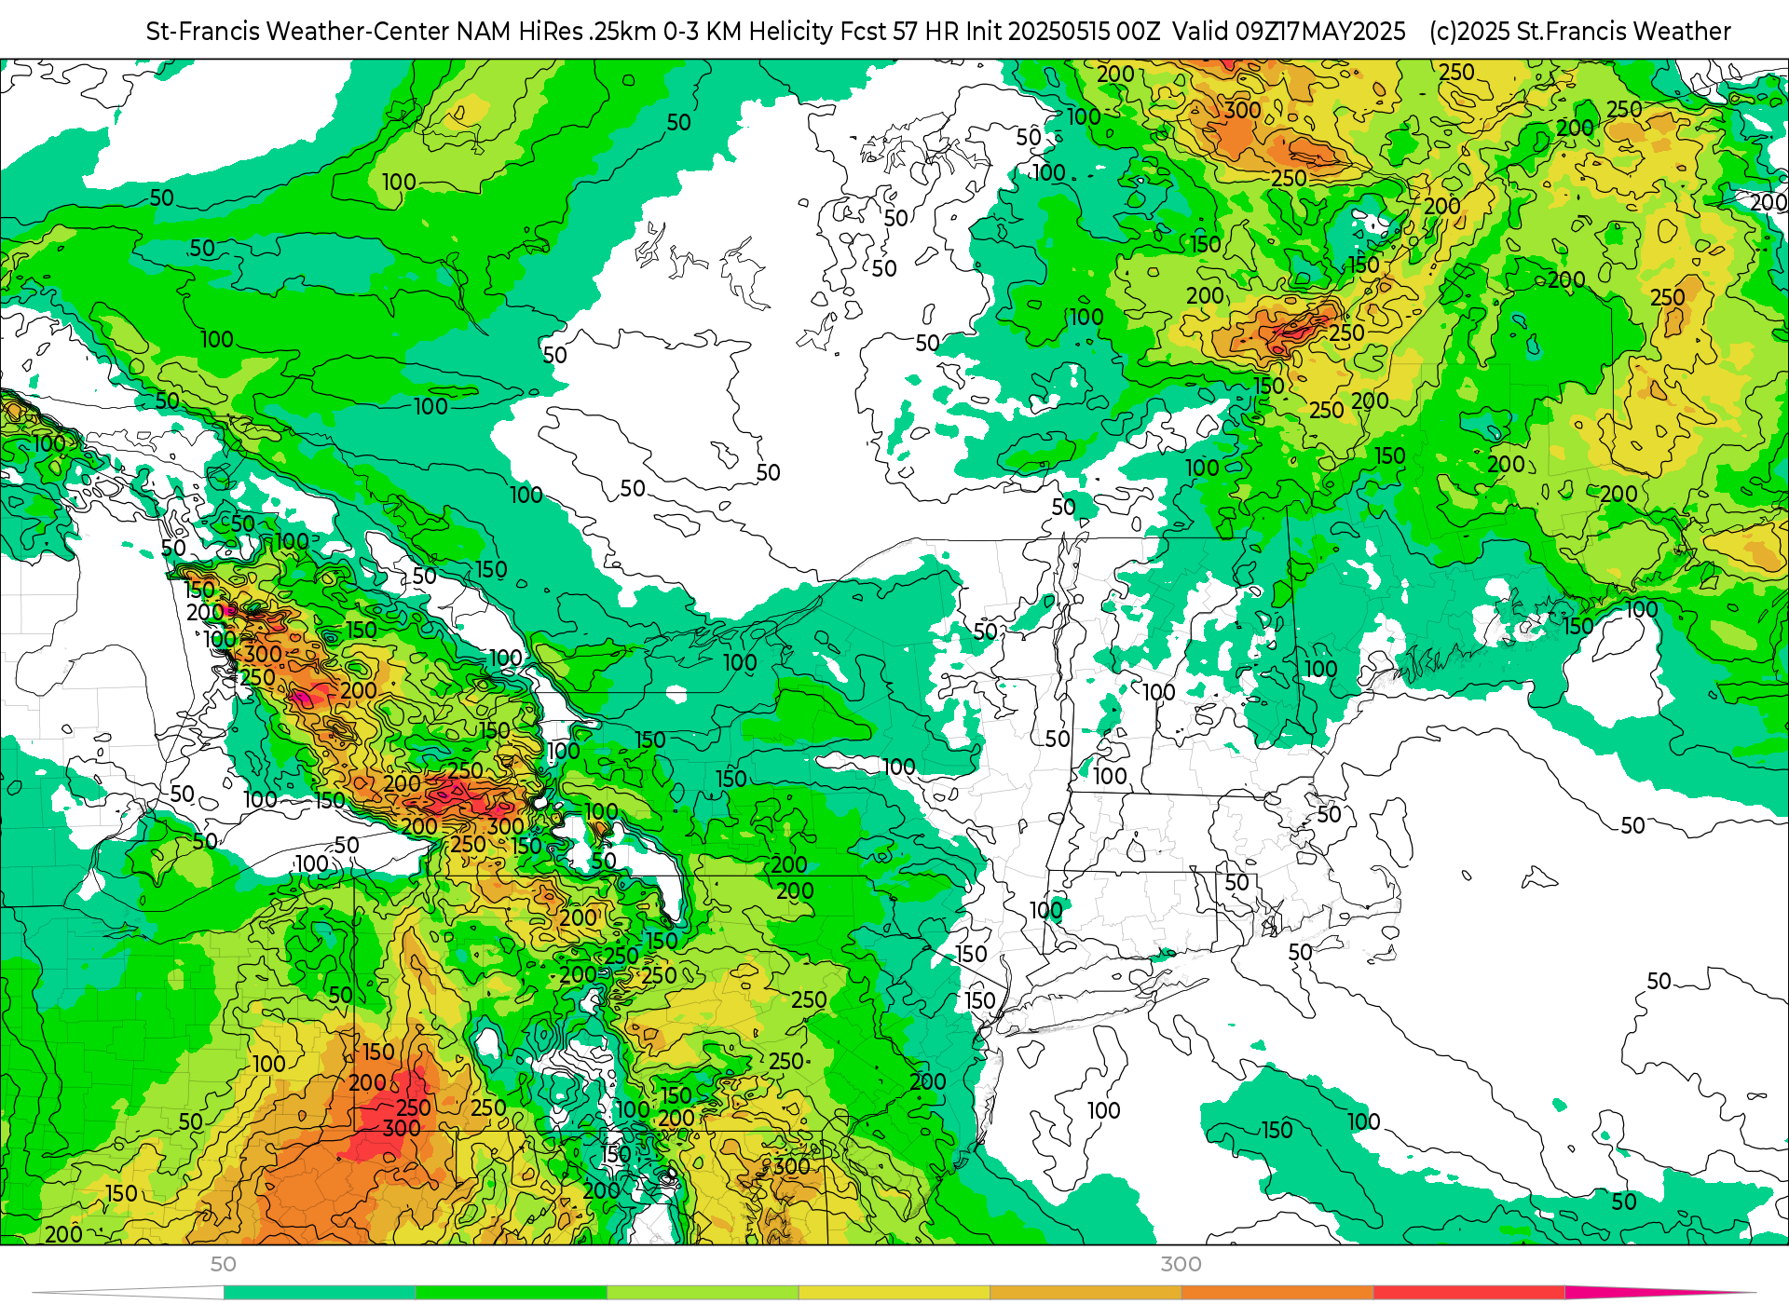
Task: Click the magenta arrow end of color bar
Action: [x=1660, y=1293]
